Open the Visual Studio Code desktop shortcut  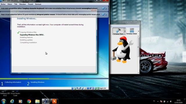(x=15, y=94)
